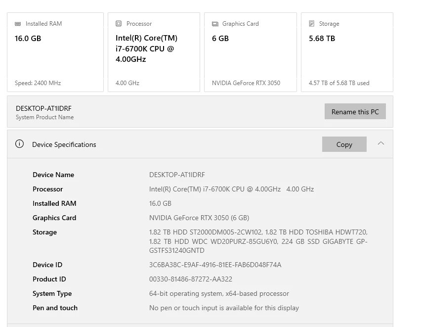Image resolution: width=421 pixels, height=327 pixels.
Task: Click the Rename this PC button
Action: [355, 111]
